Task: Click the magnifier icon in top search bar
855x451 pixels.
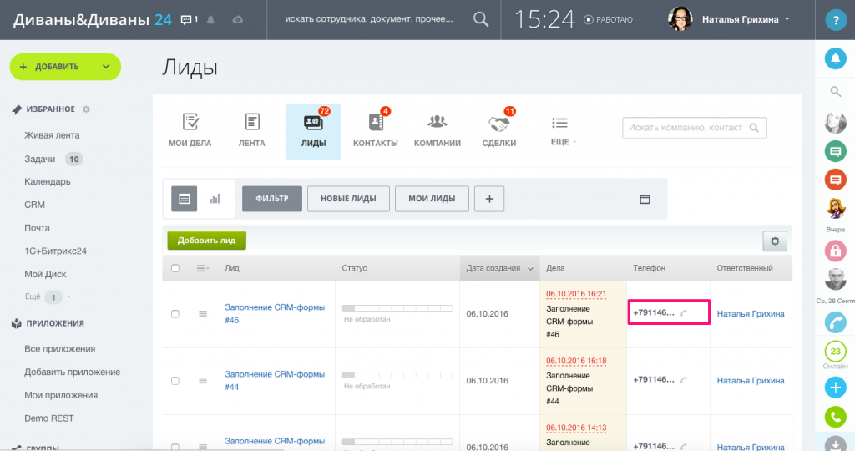Action: 480,19
